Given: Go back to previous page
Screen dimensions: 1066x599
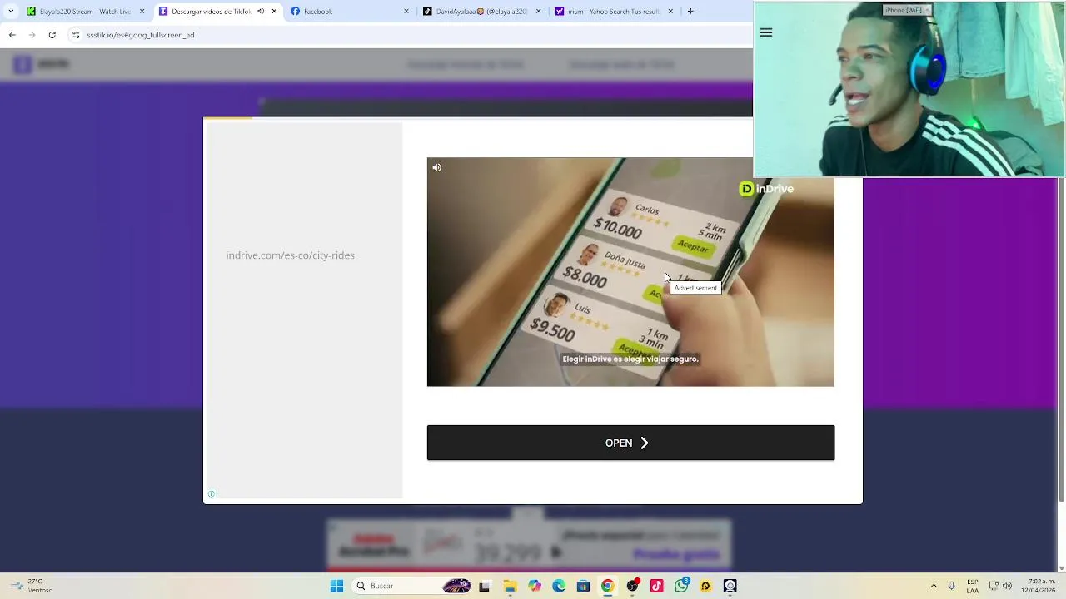Looking at the screenshot, I should [12, 35].
